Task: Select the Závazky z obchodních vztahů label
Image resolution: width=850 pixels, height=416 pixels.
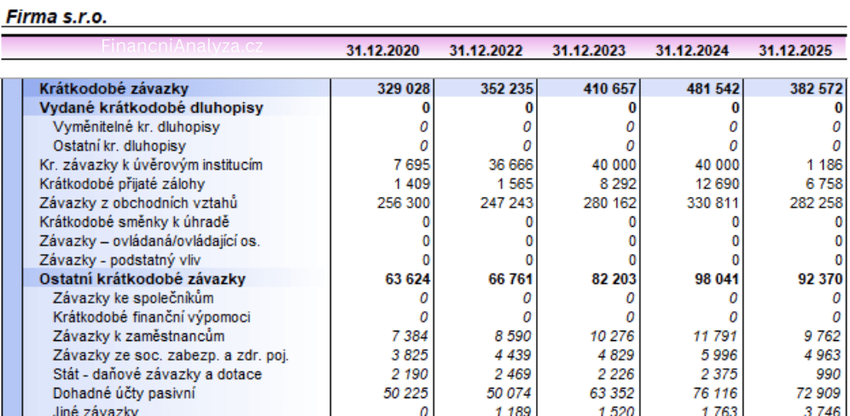Action: coord(137,202)
